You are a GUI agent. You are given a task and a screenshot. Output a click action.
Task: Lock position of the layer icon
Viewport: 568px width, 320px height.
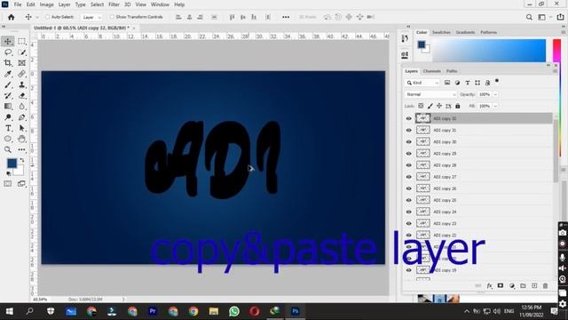coord(439,106)
